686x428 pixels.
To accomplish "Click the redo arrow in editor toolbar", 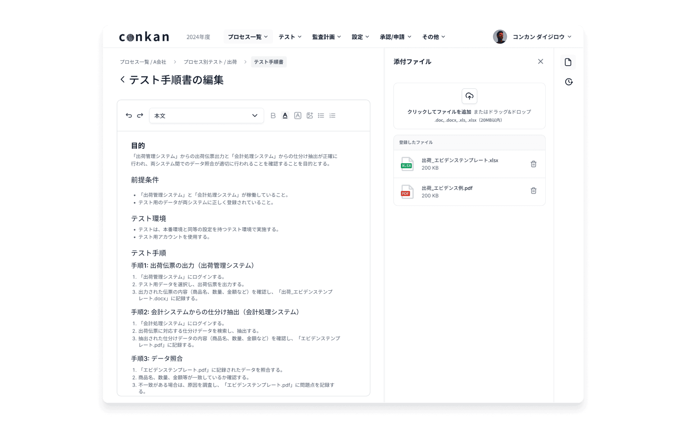I will [140, 116].
